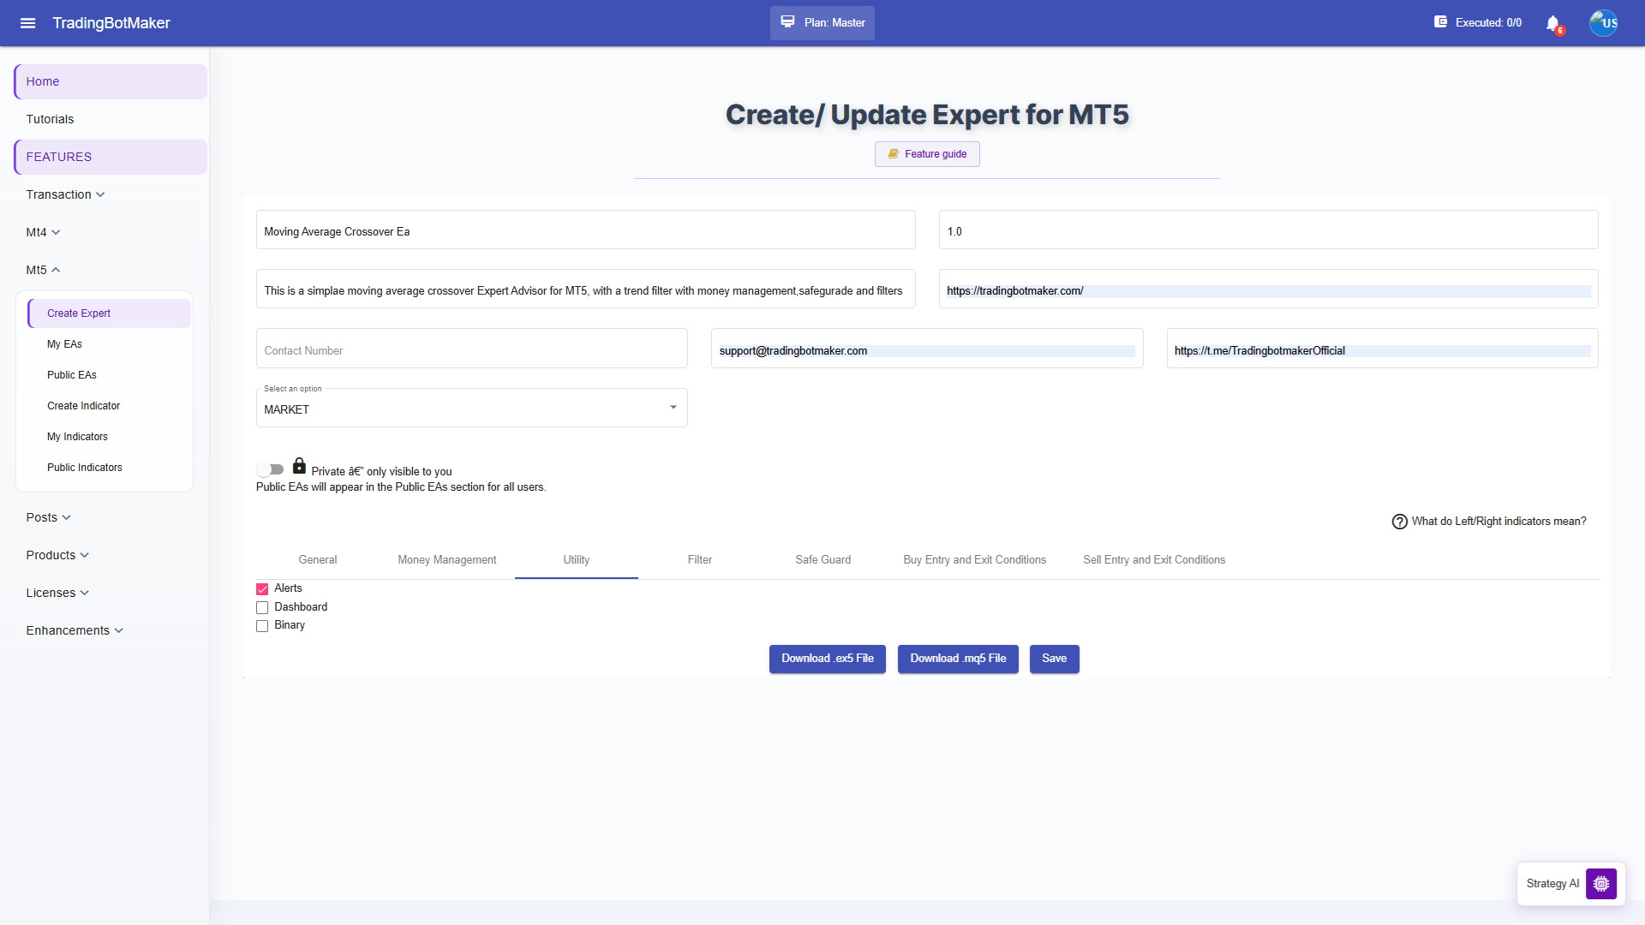Image resolution: width=1645 pixels, height=925 pixels.
Task: Click the Feature guide book icon
Action: point(893,154)
